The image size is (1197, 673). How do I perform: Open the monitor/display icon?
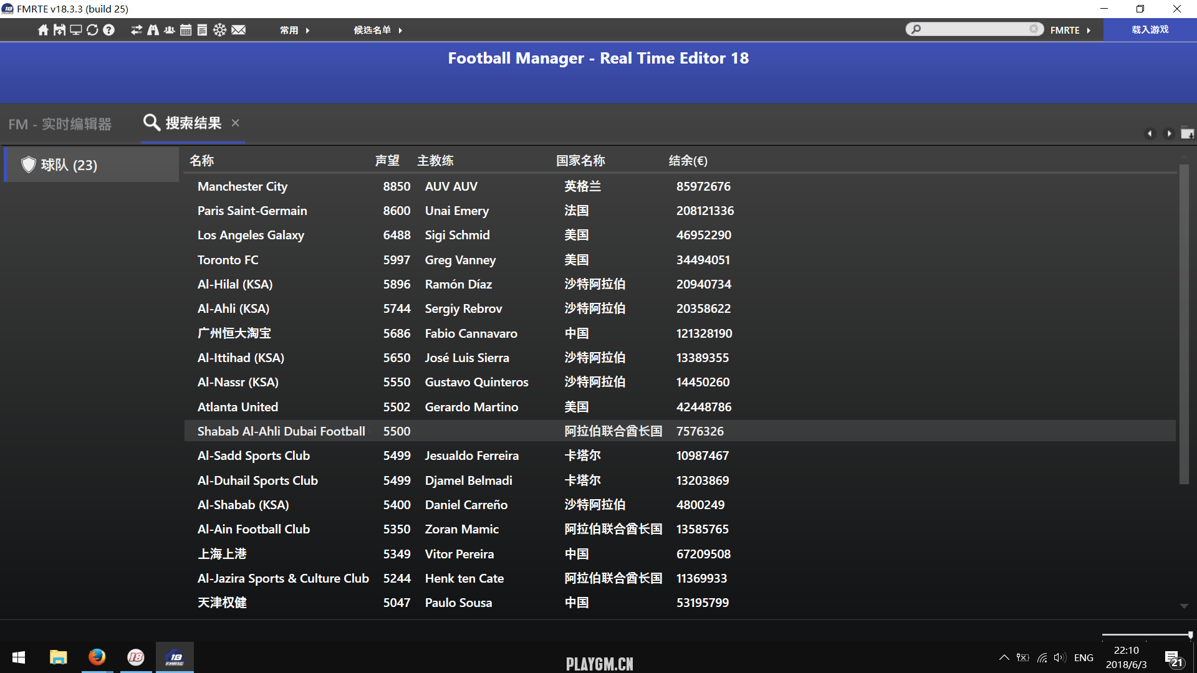75,30
